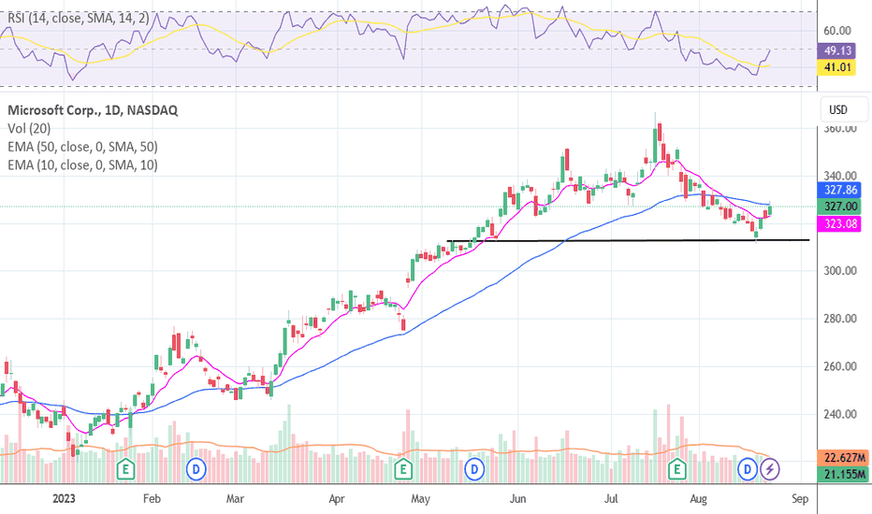Image resolution: width=872 pixels, height=514 pixels.
Task: Click the May label on the time axis
Action: pyautogui.click(x=420, y=498)
